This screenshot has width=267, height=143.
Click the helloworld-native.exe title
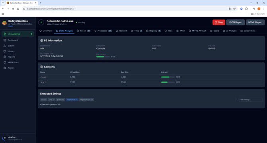[x=60, y=21]
